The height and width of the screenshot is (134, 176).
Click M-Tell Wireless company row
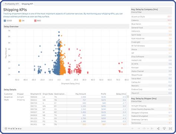tap(151, 46)
